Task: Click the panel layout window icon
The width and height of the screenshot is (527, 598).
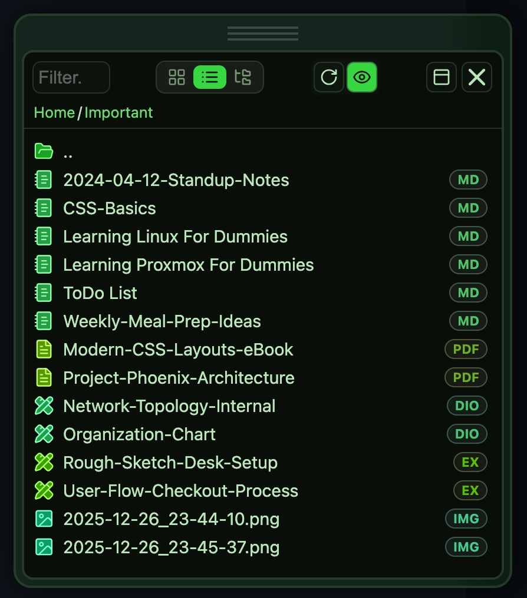Action: pos(442,78)
